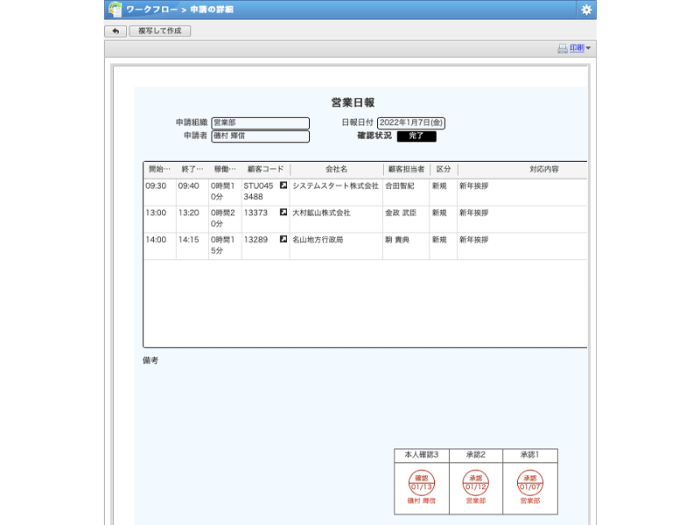Click the 01/07 approval stamp
The height and width of the screenshot is (525, 700).
click(529, 483)
